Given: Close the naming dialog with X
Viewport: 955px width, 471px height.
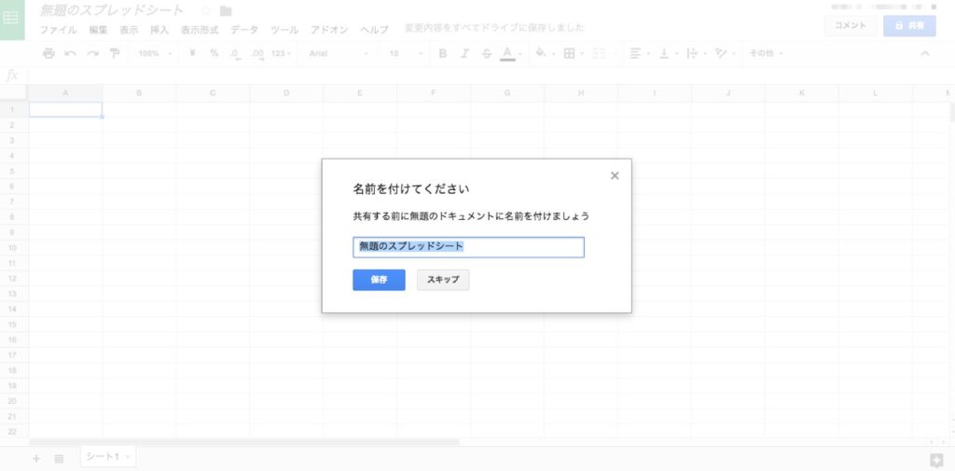Looking at the screenshot, I should 615,175.
